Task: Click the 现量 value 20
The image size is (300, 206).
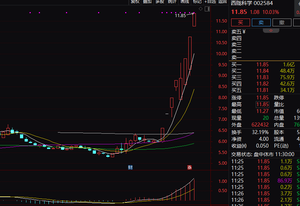Action: coord(265,118)
